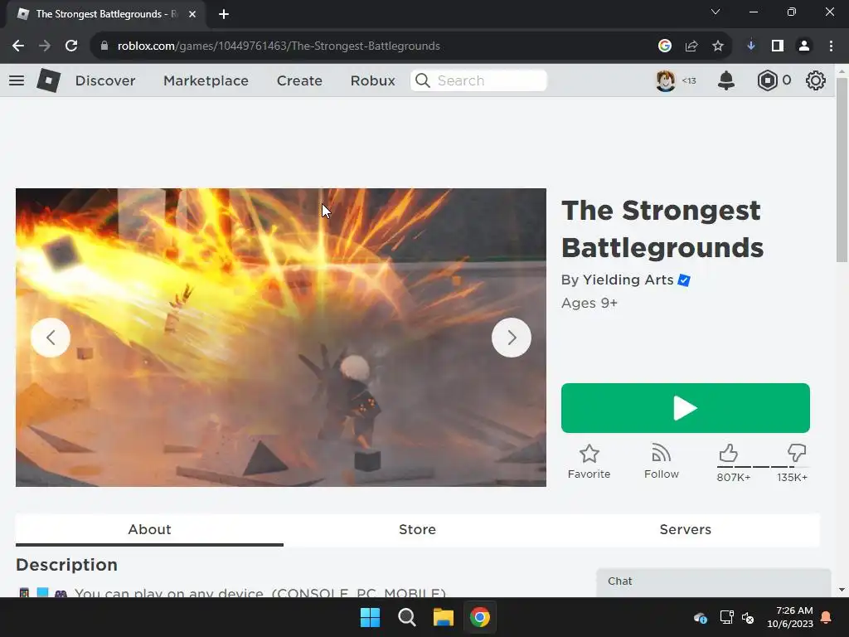Open File Explorer from taskbar
Screen dimensions: 849x637
tap(443, 617)
